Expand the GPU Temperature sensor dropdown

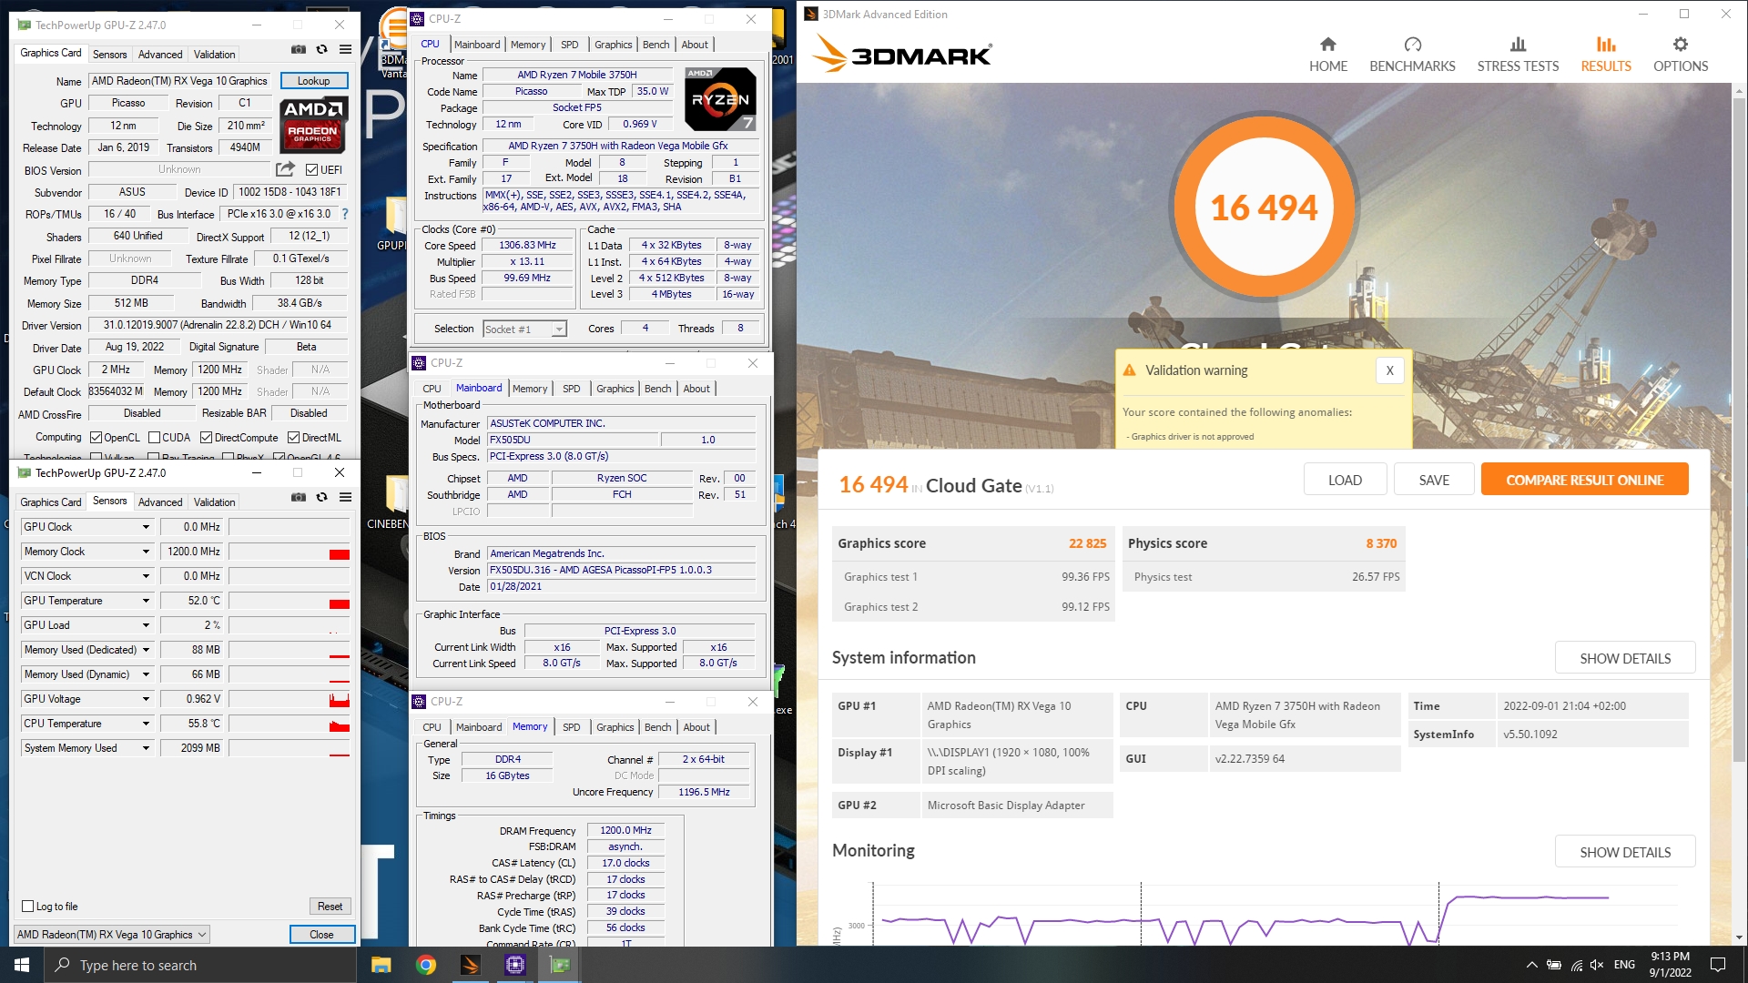click(146, 601)
